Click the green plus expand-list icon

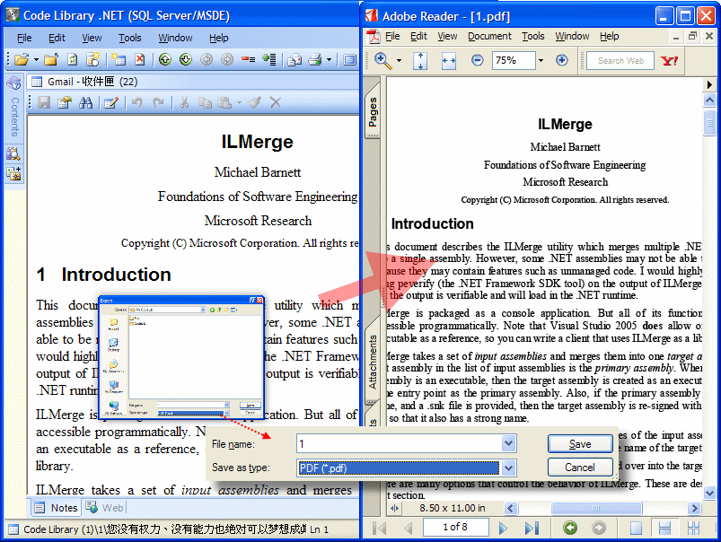[x=269, y=59]
